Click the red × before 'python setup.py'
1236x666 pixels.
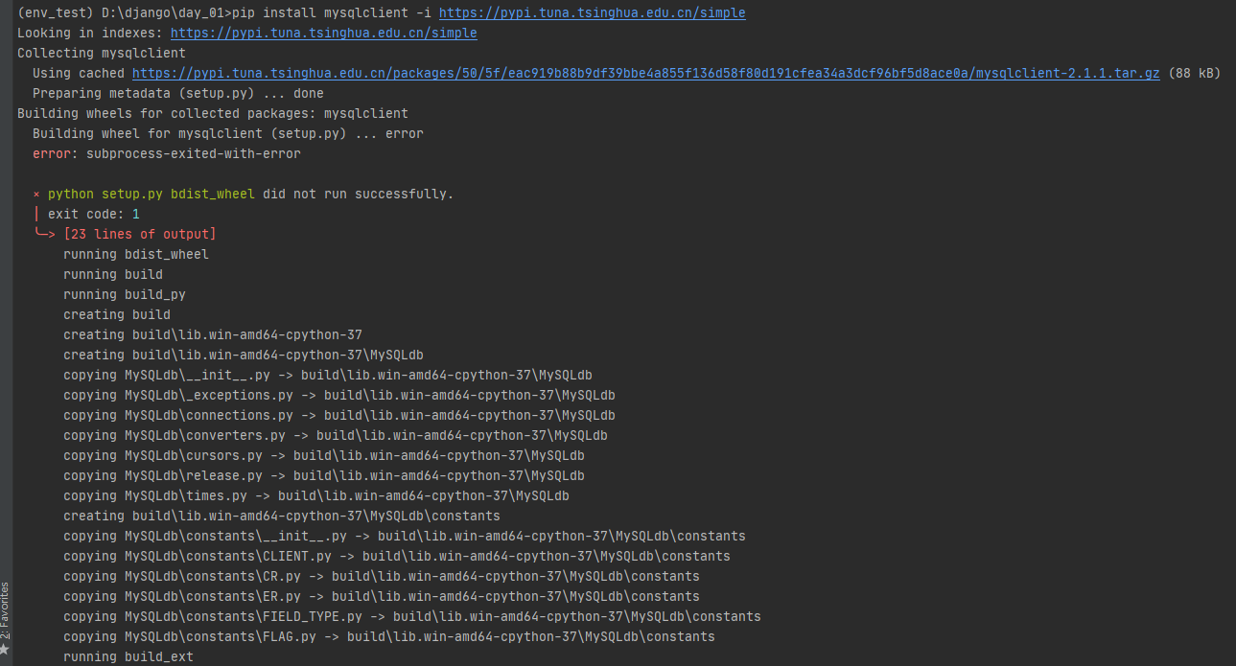point(36,194)
